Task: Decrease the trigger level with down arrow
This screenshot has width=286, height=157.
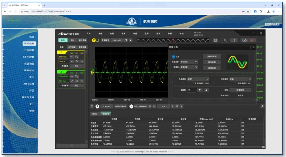Action: [x=126, y=40]
